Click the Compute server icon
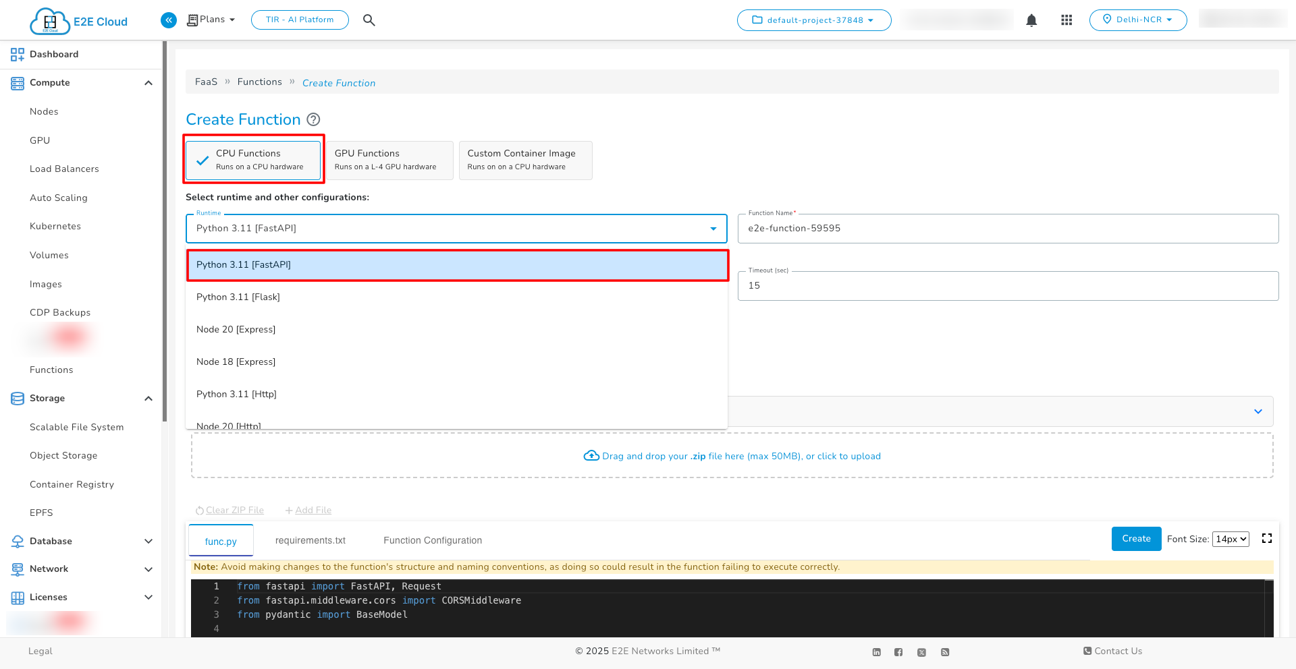 (18, 83)
